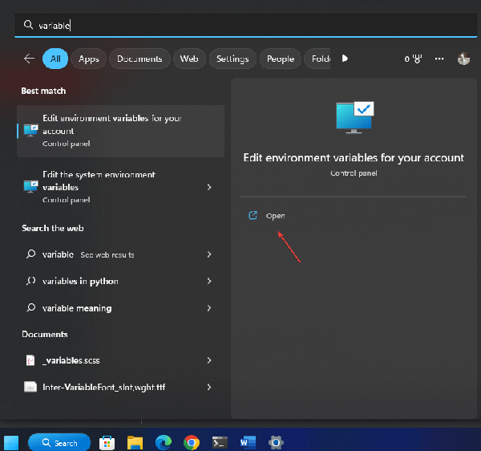Screen dimensions: 481x451
Task: Switch to the Web filter tab
Action: click(x=189, y=59)
